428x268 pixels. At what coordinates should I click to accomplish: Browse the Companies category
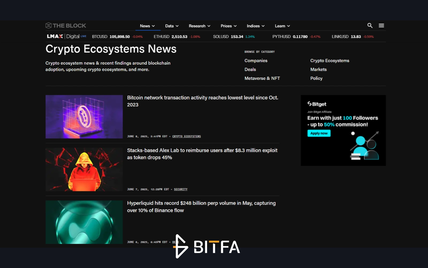point(256,61)
